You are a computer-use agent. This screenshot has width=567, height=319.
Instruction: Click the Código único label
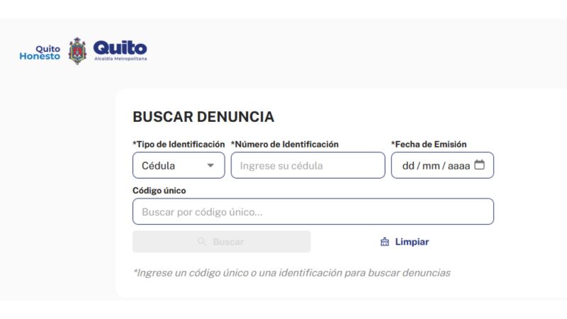(x=159, y=190)
